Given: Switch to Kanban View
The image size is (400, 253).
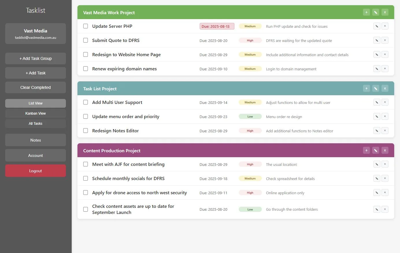Looking at the screenshot, I should [x=36, y=113].
